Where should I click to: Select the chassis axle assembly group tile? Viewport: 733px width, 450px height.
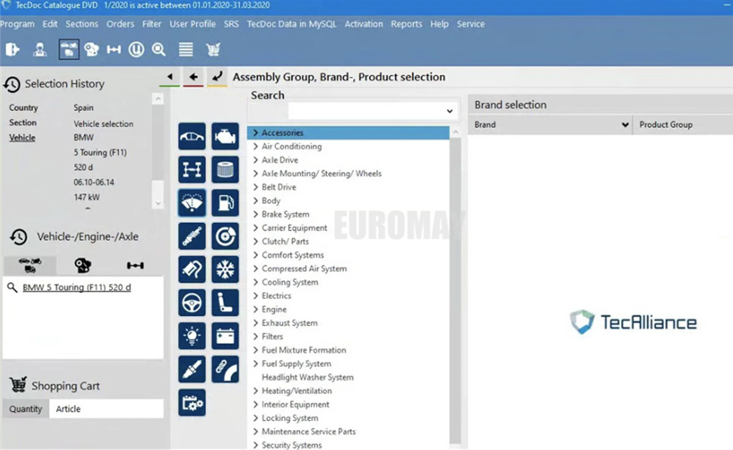point(192,170)
